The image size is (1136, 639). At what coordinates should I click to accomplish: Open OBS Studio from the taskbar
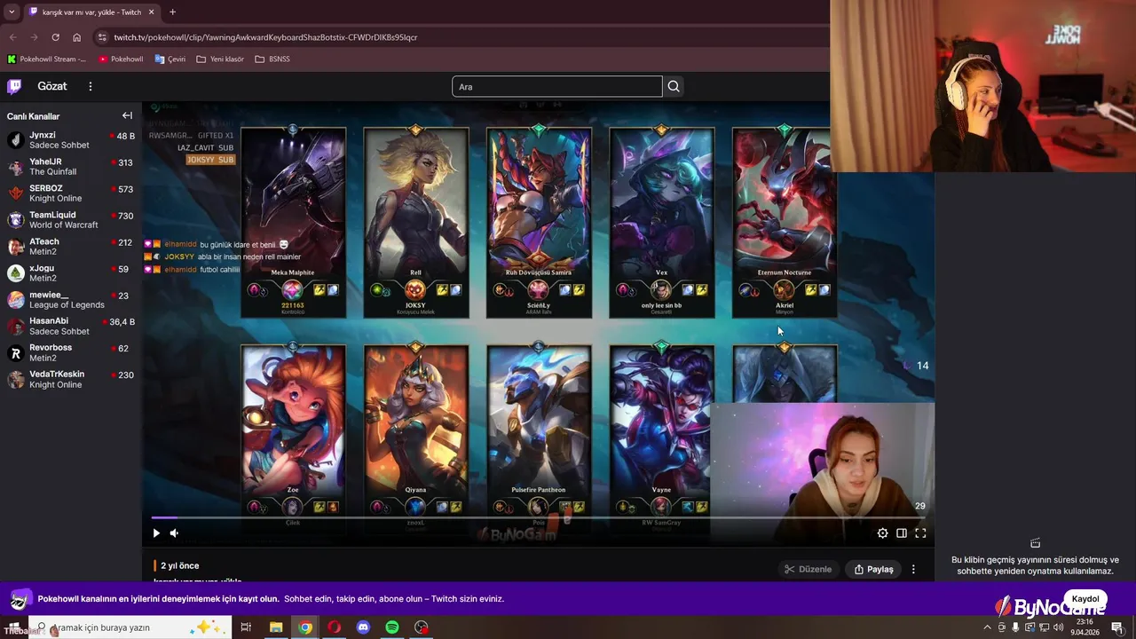pyautogui.click(x=422, y=627)
